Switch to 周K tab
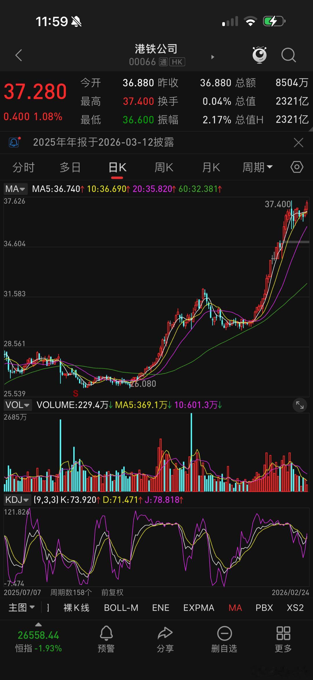Image resolution: width=313 pixels, height=680 pixels. (x=164, y=167)
